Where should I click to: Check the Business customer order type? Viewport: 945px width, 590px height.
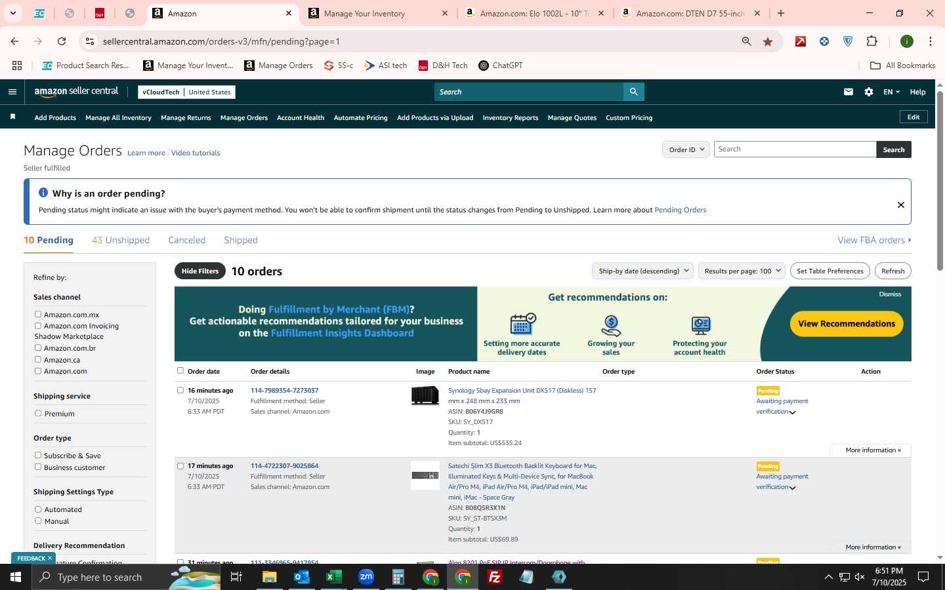[x=38, y=467]
